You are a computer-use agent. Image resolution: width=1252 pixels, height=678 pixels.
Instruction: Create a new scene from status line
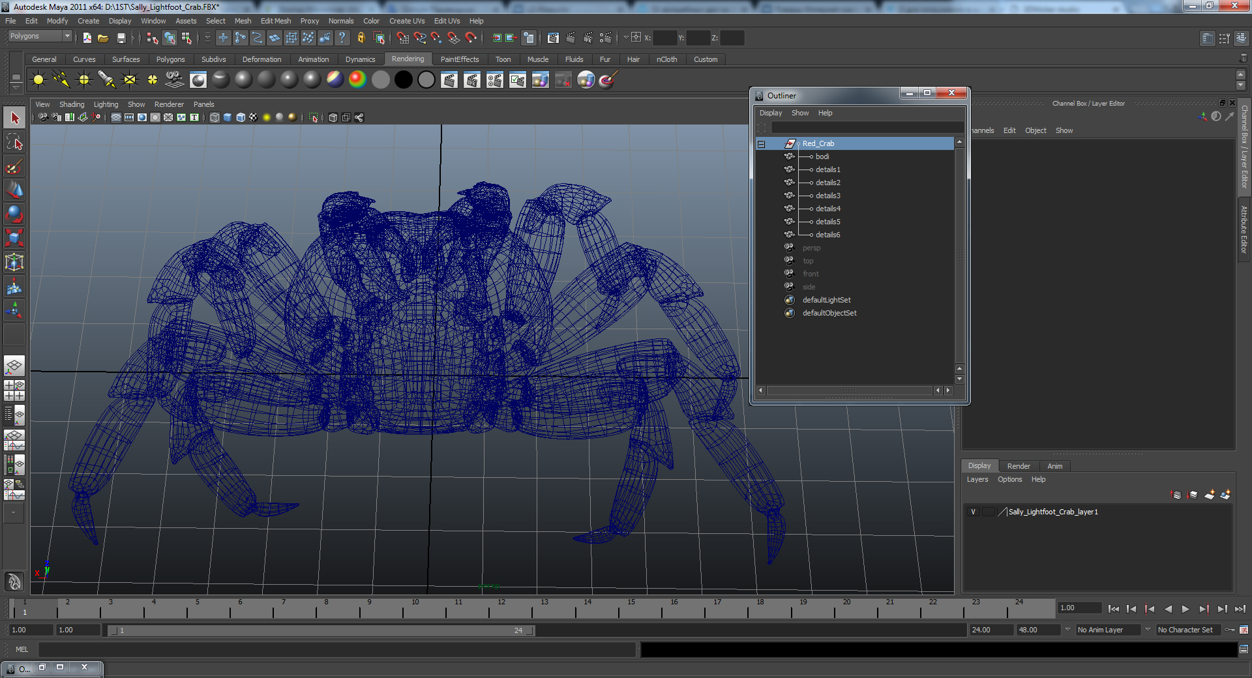(x=87, y=38)
